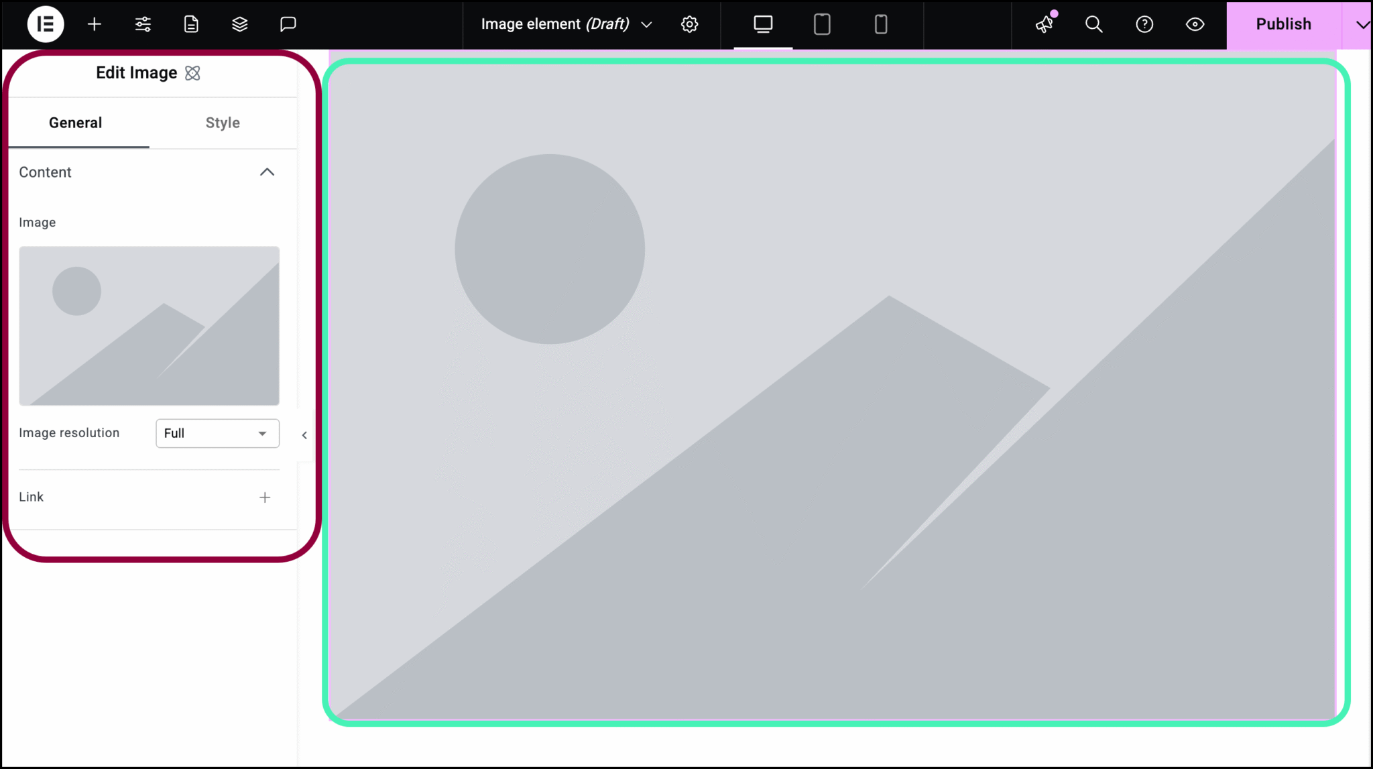The width and height of the screenshot is (1373, 769).
Task: Switch to mobile responsive view
Action: click(880, 24)
